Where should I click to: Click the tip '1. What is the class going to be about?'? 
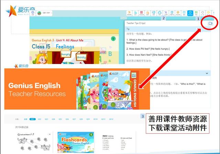coord(147,40)
